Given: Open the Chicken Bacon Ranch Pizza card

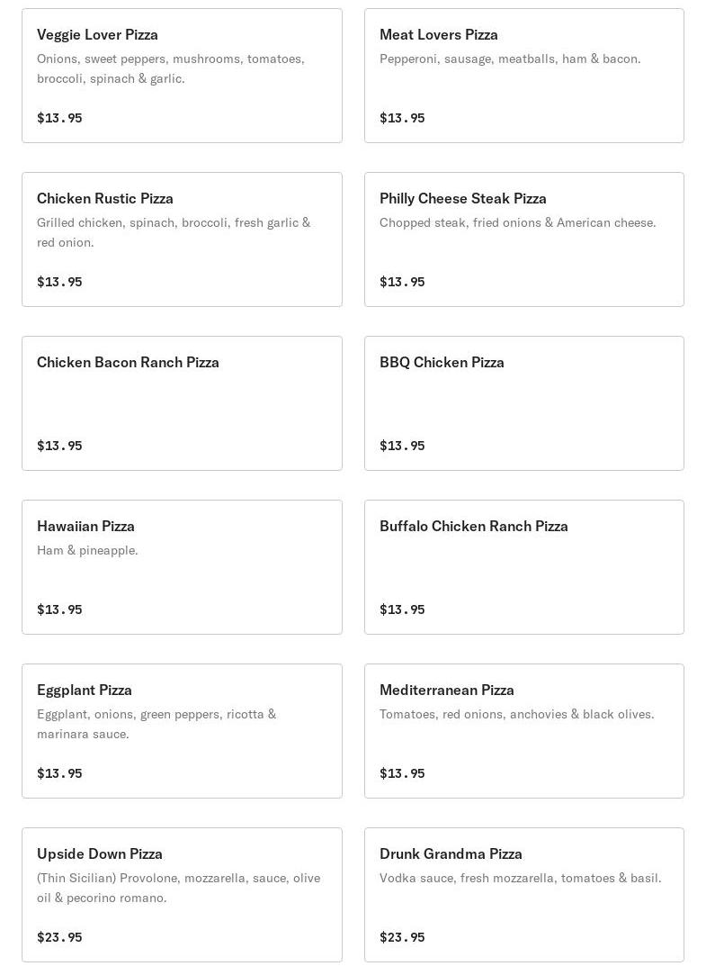Looking at the screenshot, I should pos(182,403).
